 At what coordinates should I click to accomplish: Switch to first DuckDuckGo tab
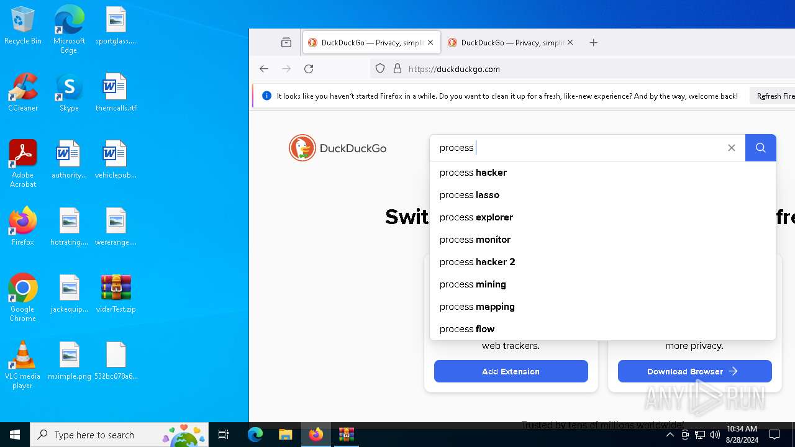[x=371, y=43]
